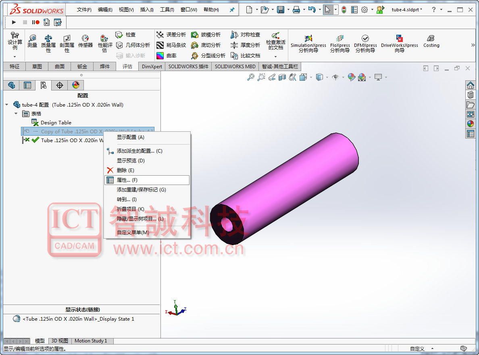Image resolution: width=479 pixels, height=355 pixels.
Task: Expand Check Active Document dropdown arrow
Action: click(275, 57)
